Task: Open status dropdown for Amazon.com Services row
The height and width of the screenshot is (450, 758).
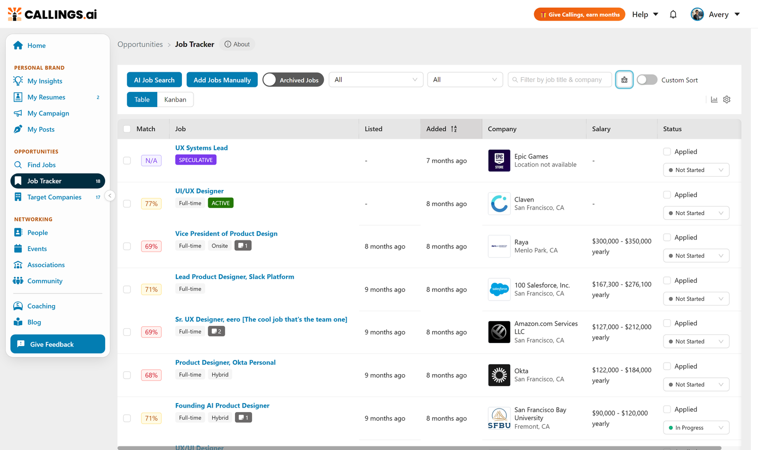Action: 696,342
